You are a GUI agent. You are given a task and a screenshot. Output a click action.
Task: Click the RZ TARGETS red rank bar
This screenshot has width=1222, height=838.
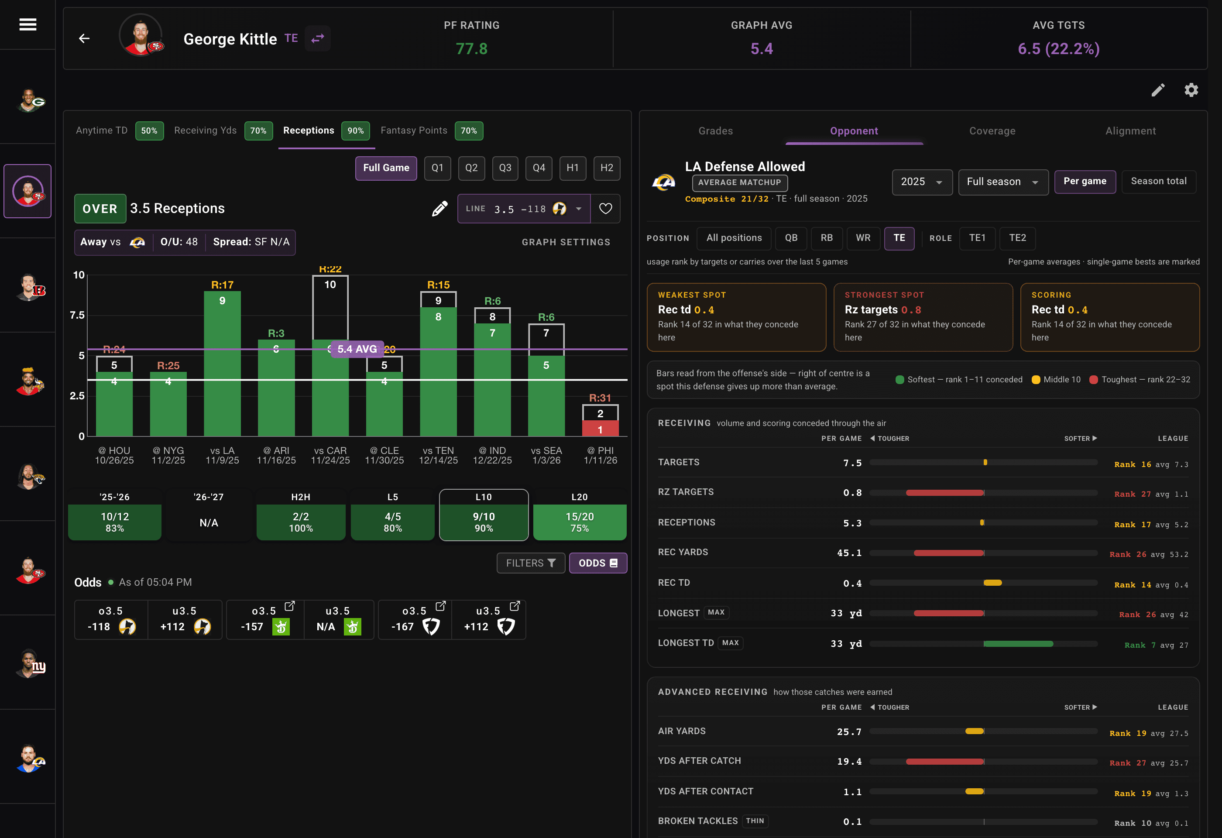(x=945, y=493)
